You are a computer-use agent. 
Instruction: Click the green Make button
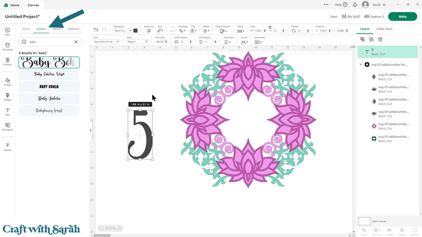[402, 17]
